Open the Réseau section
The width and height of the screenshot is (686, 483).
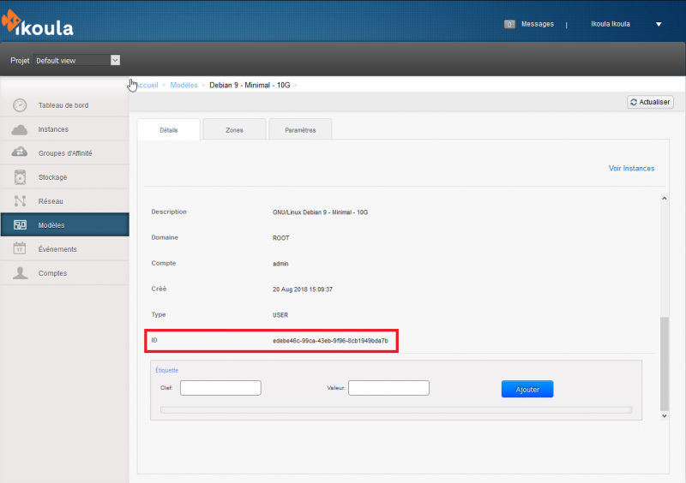pyautogui.click(x=65, y=201)
